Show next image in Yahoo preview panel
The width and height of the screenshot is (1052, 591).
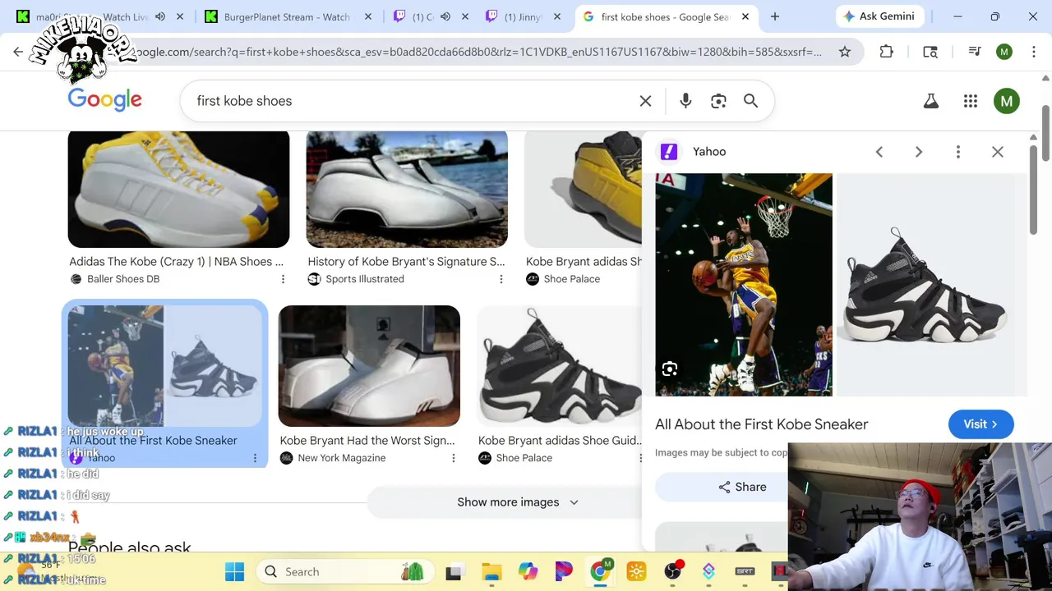coord(919,152)
